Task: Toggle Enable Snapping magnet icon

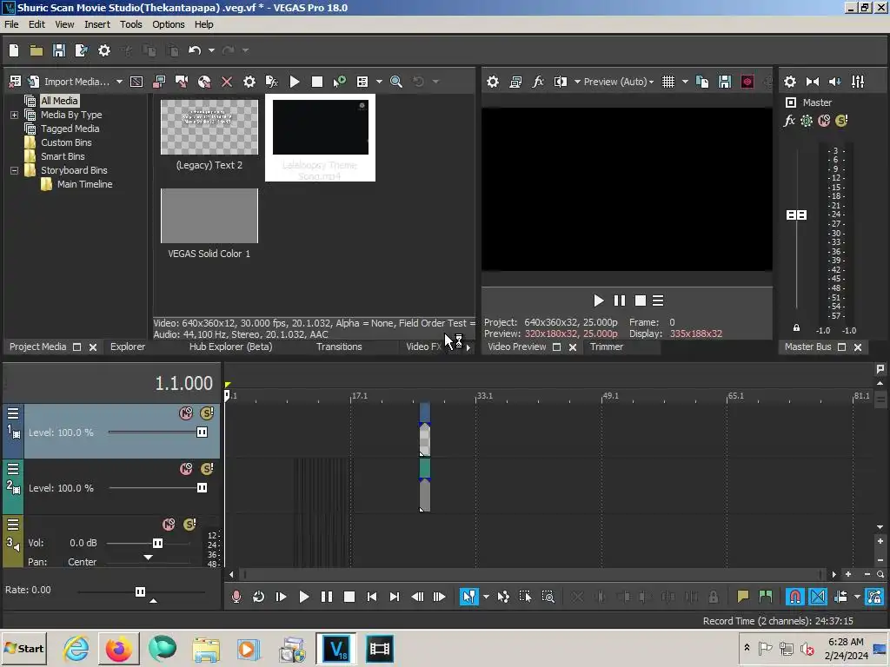Action: (794, 597)
